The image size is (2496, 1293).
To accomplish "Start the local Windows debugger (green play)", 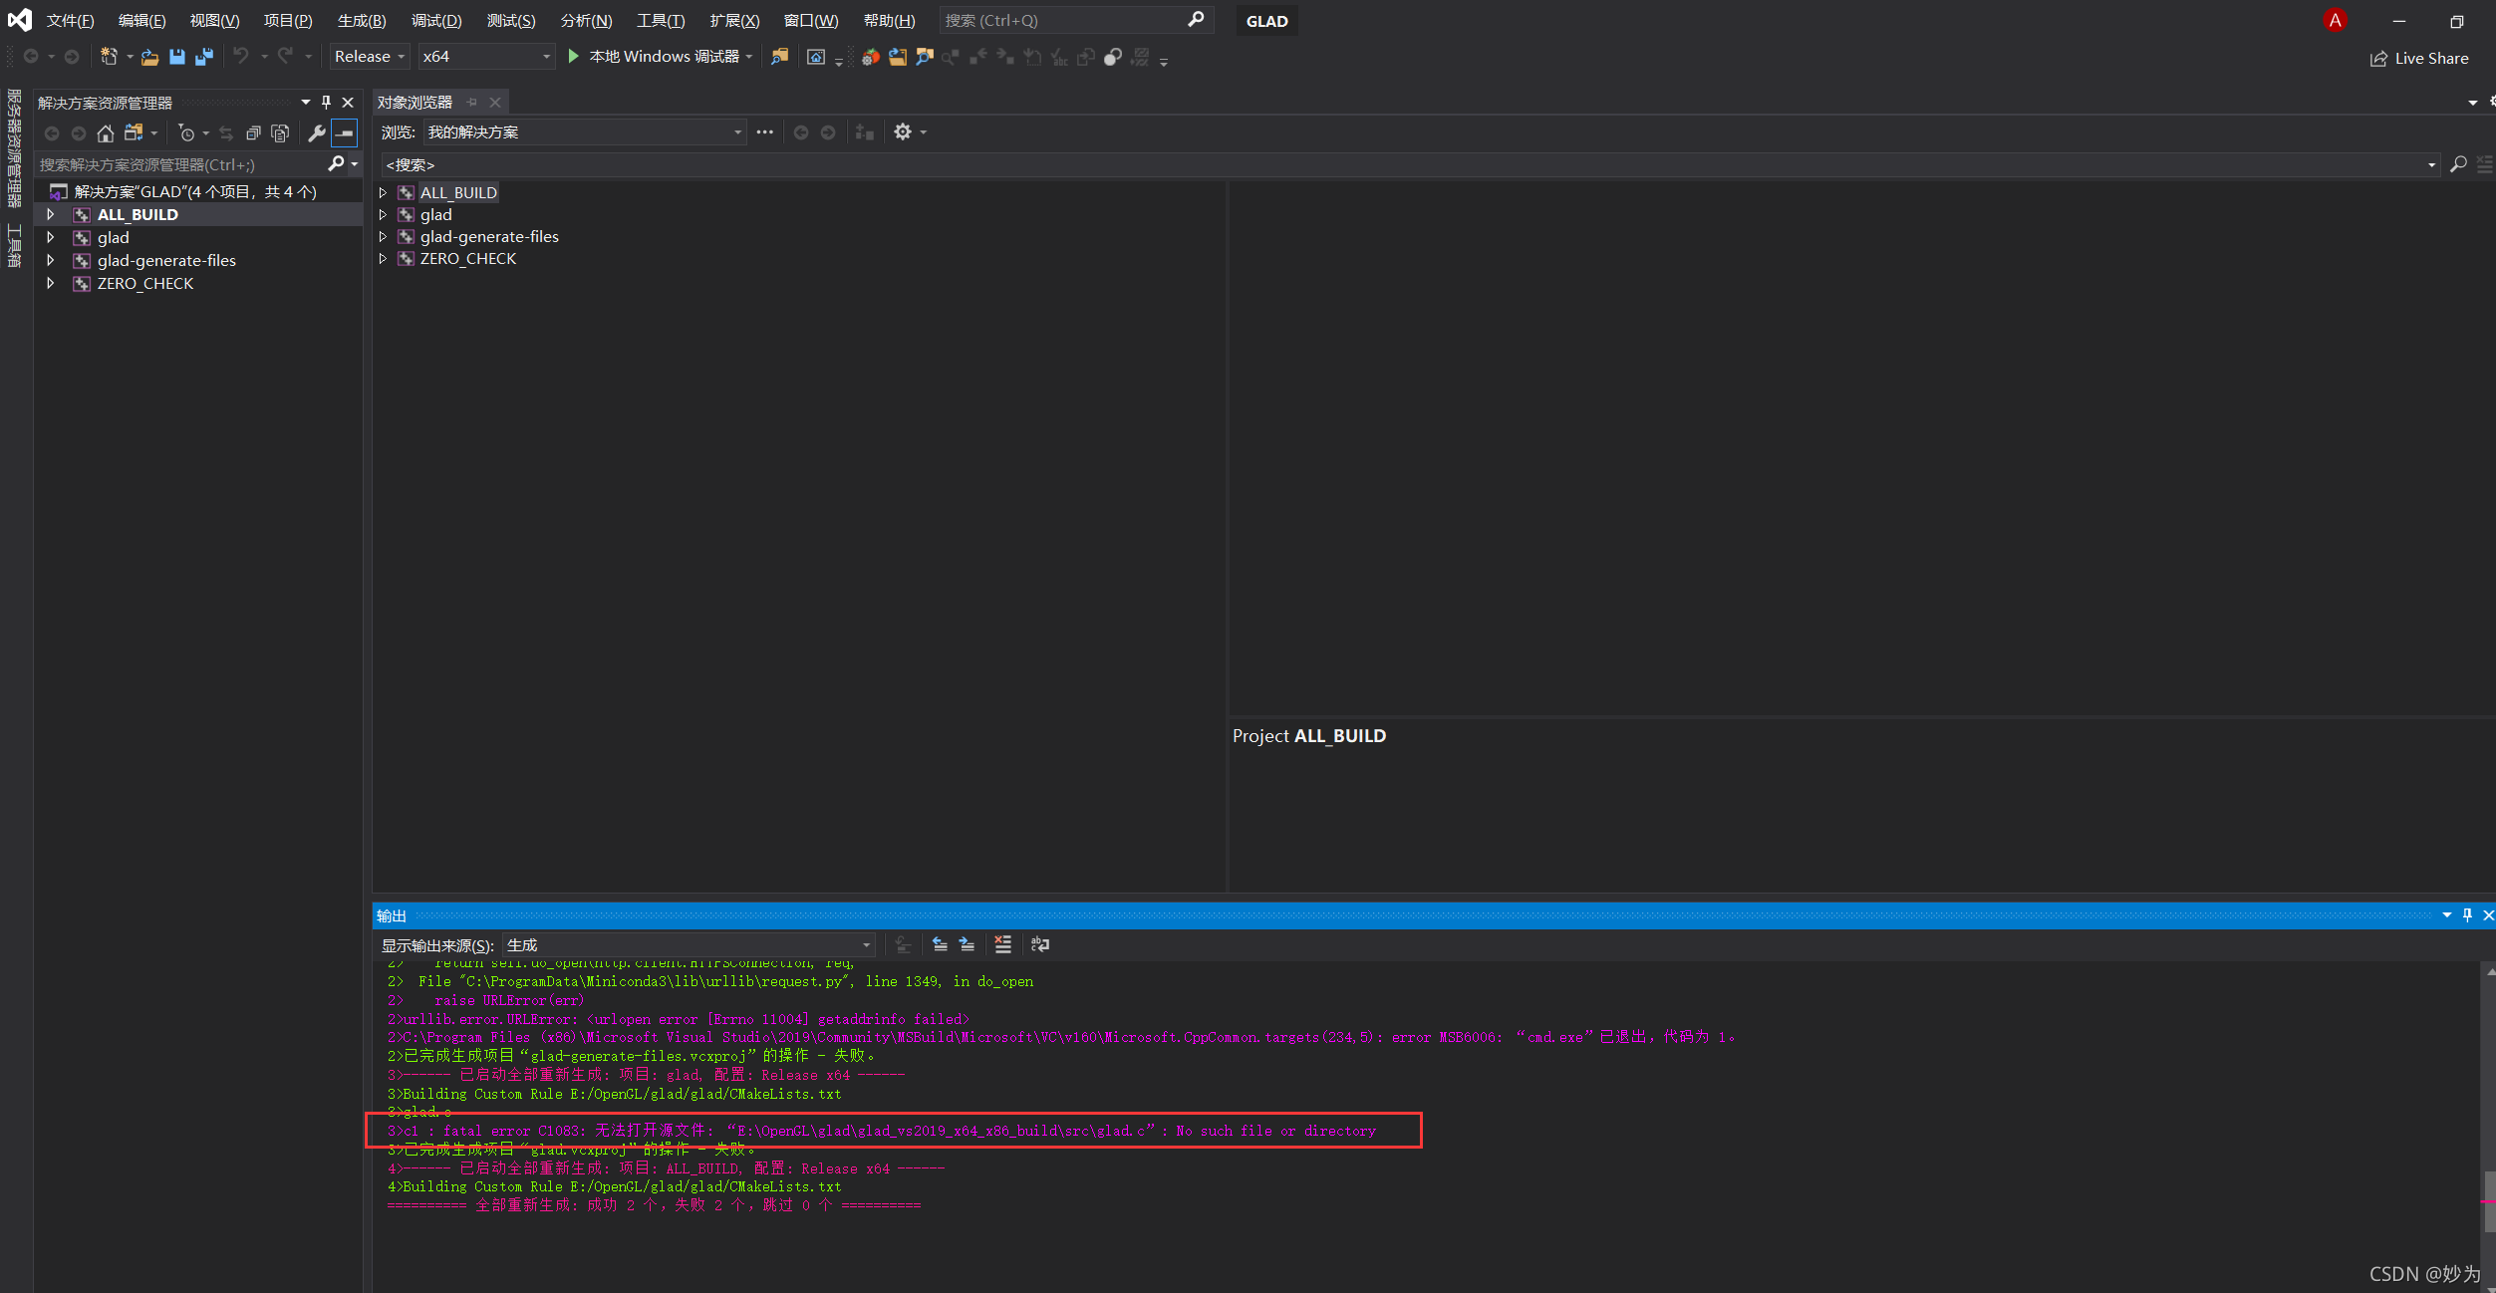I will [x=573, y=57].
